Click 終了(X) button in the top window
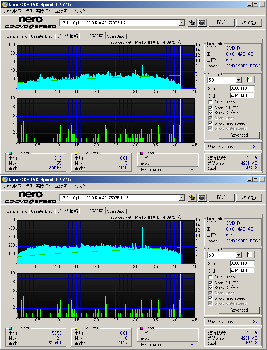The width and height of the screenshot is (267, 350). click(249, 22)
